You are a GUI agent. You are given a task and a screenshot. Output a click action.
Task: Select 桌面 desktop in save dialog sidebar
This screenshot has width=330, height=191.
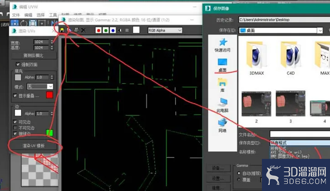coord(222,65)
